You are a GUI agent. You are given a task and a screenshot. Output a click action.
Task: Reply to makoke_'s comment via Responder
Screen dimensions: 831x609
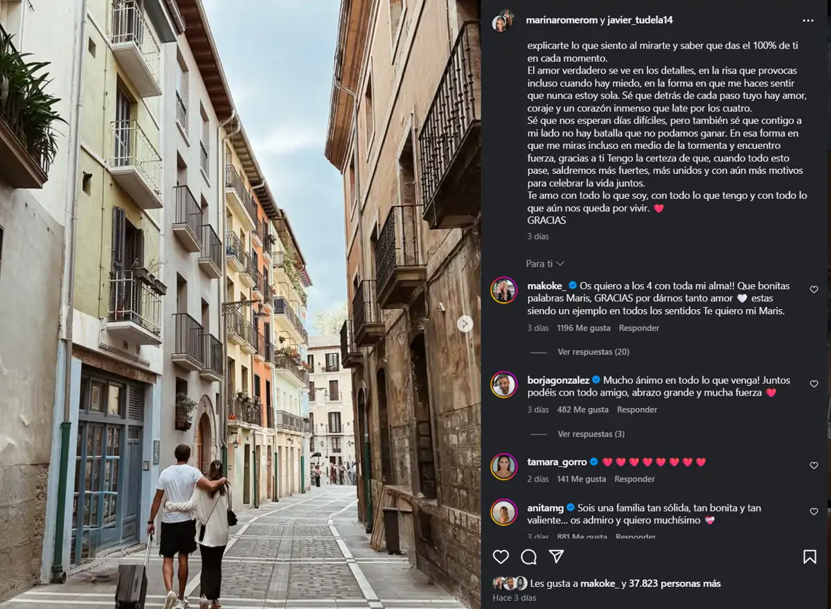(x=638, y=328)
